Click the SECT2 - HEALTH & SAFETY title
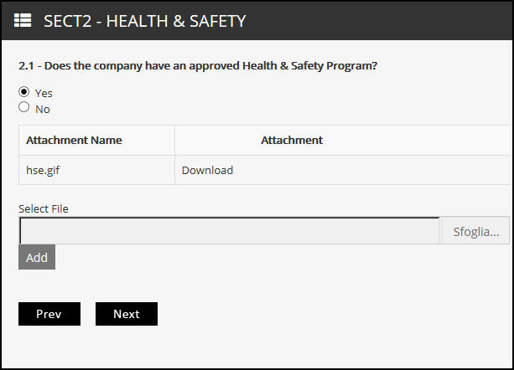This screenshot has height=370, width=514. pyautogui.click(x=144, y=21)
